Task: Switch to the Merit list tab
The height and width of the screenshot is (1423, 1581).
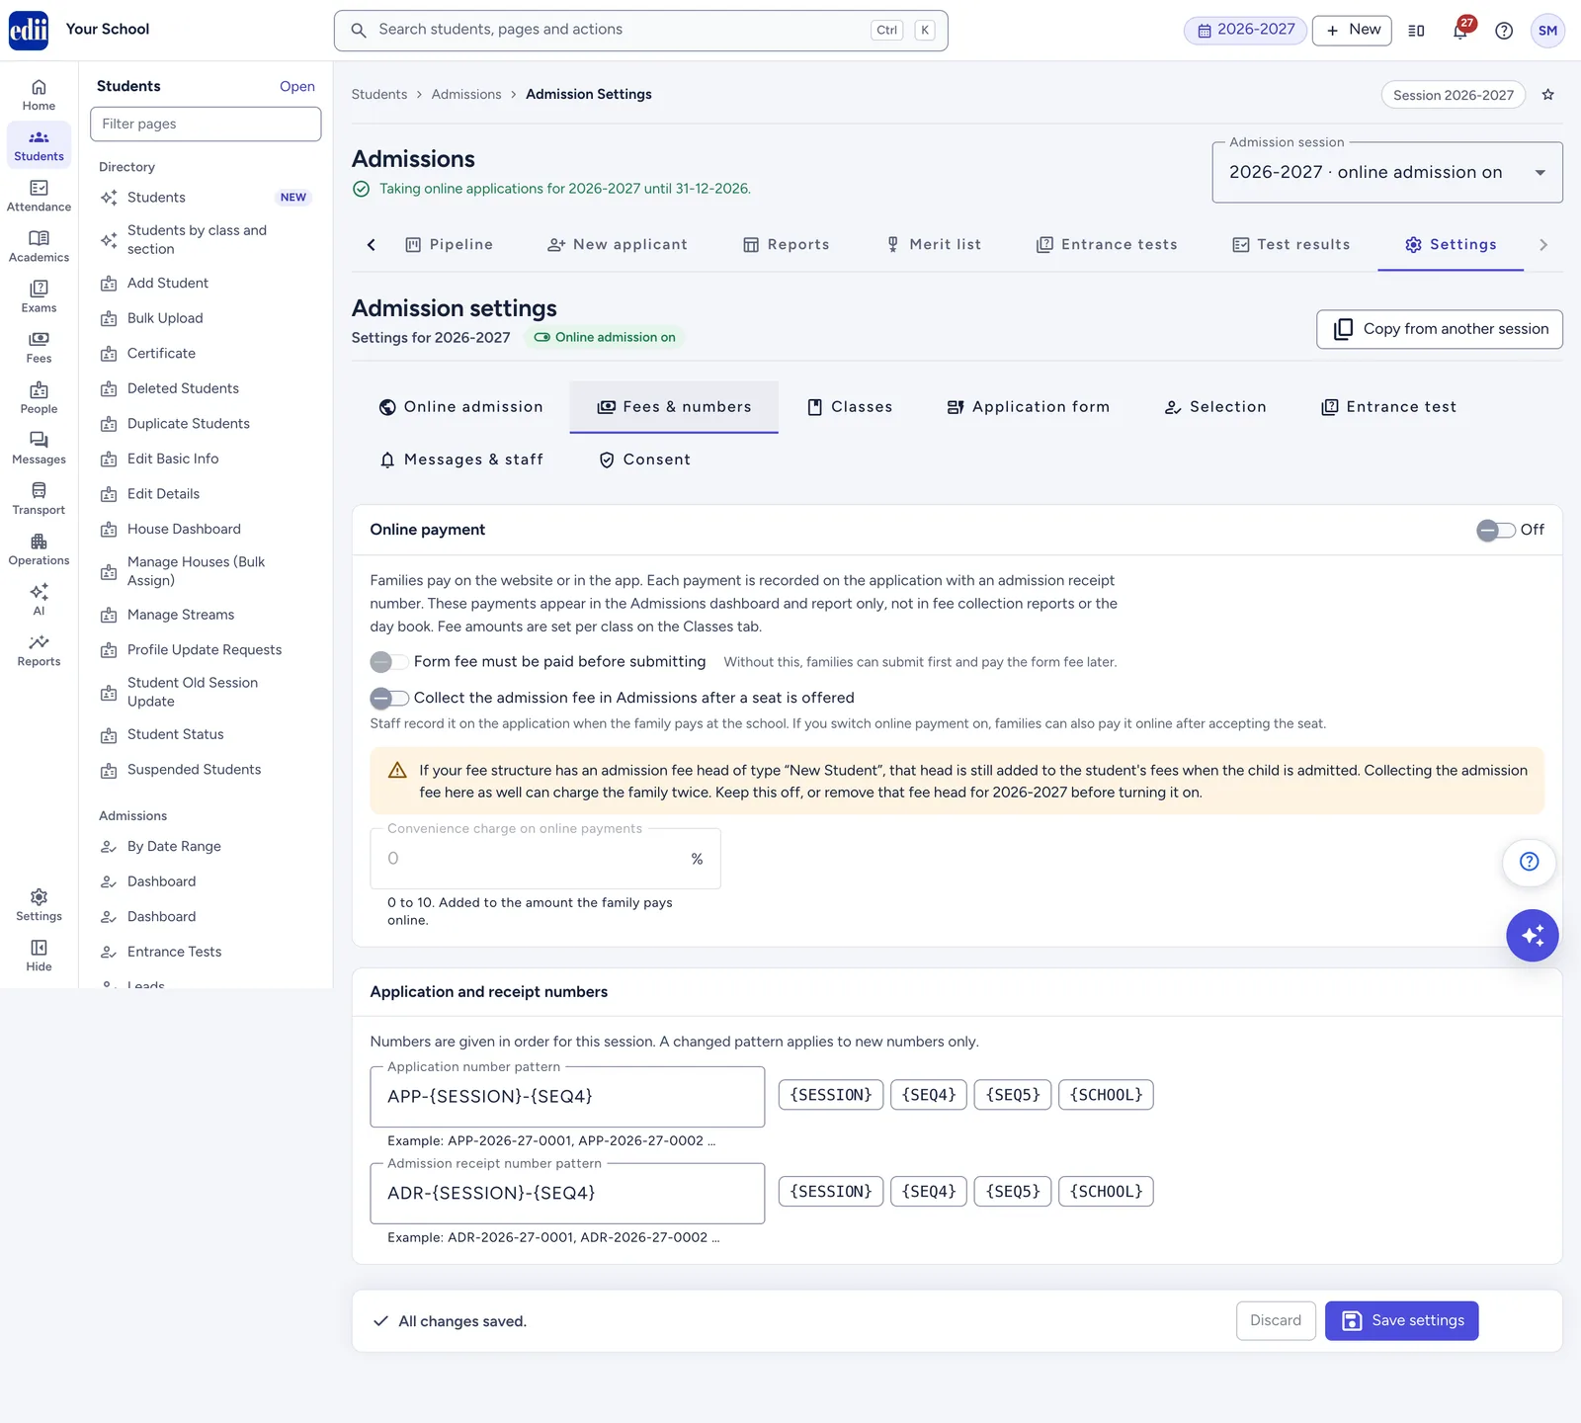Action: pyautogui.click(x=934, y=245)
